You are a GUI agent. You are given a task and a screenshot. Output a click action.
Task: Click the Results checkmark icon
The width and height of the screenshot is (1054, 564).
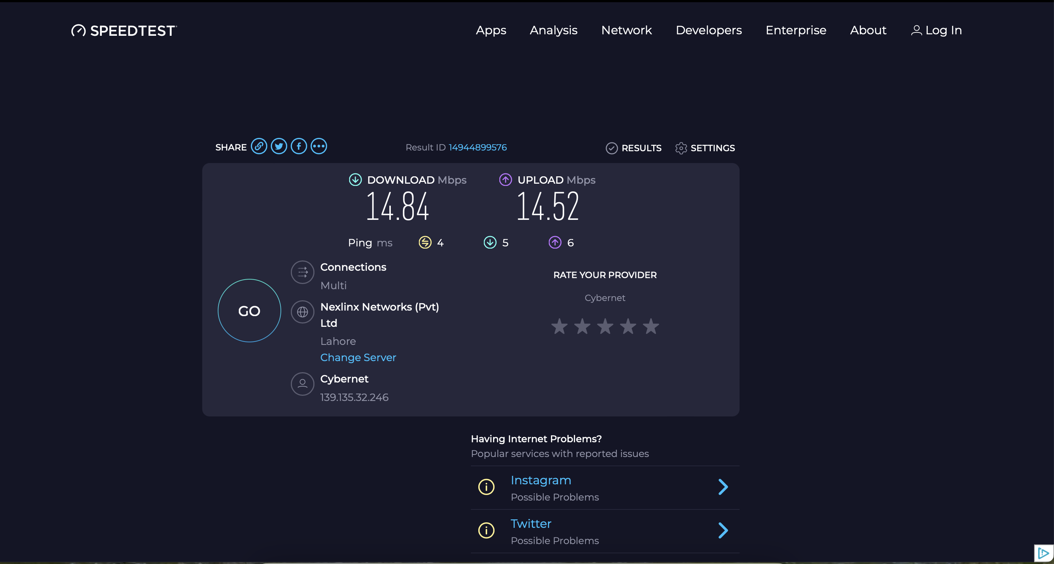[x=611, y=148]
